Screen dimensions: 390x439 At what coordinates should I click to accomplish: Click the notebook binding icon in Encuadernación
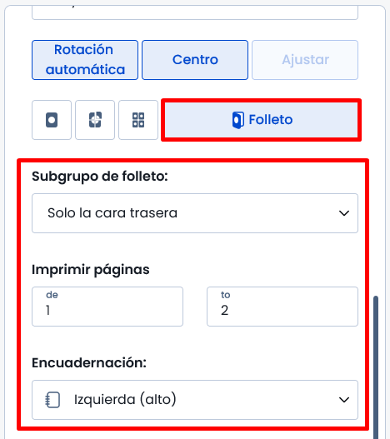[x=52, y=400]
